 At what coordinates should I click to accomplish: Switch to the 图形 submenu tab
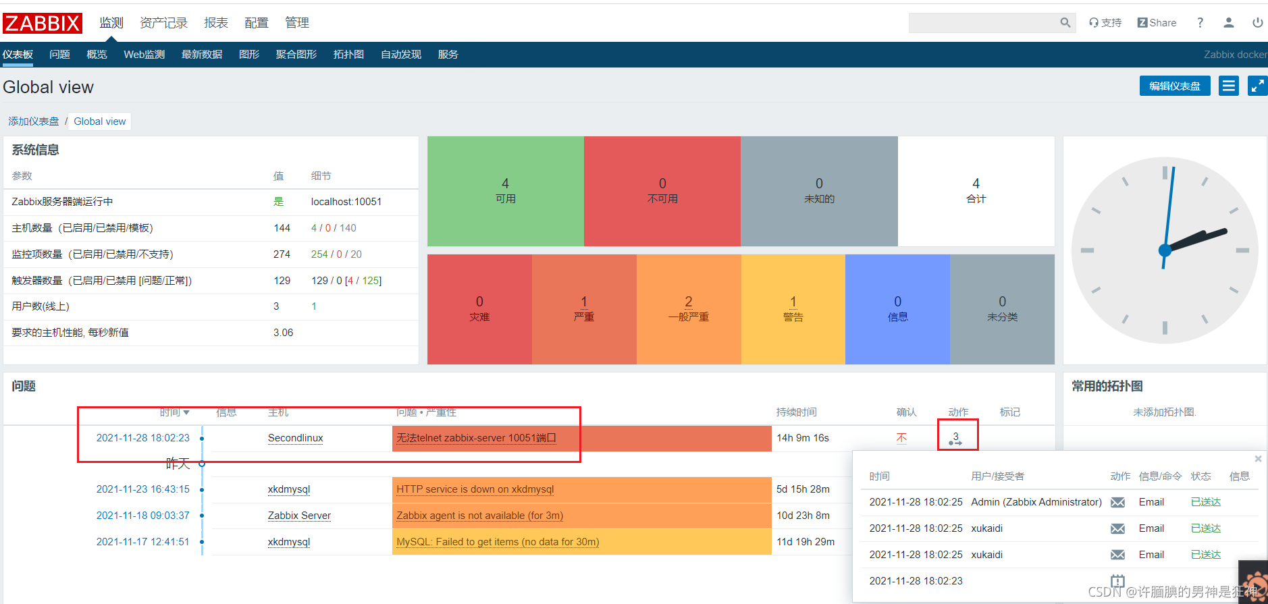(249, 55)
